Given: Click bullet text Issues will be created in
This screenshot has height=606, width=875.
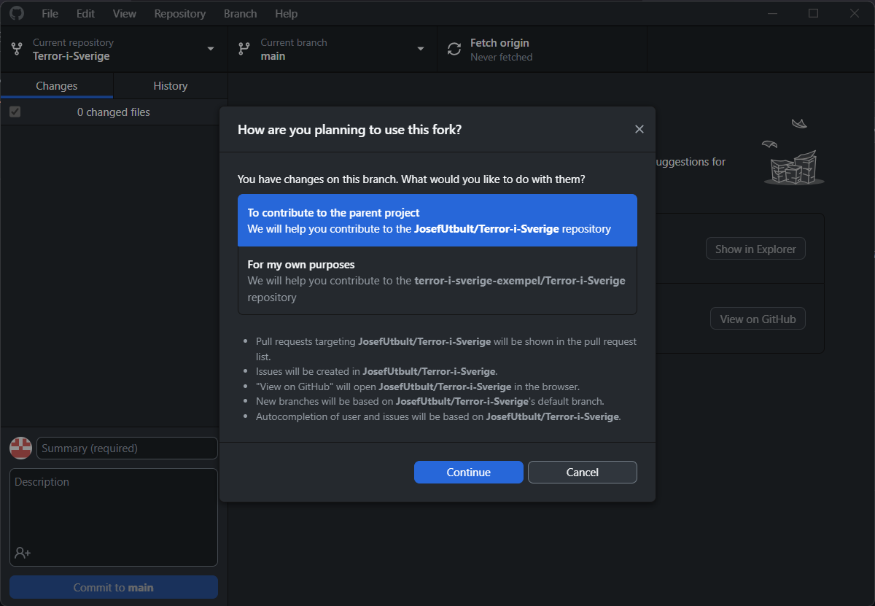Looking at the screenshot, I should tap(376, 371).
